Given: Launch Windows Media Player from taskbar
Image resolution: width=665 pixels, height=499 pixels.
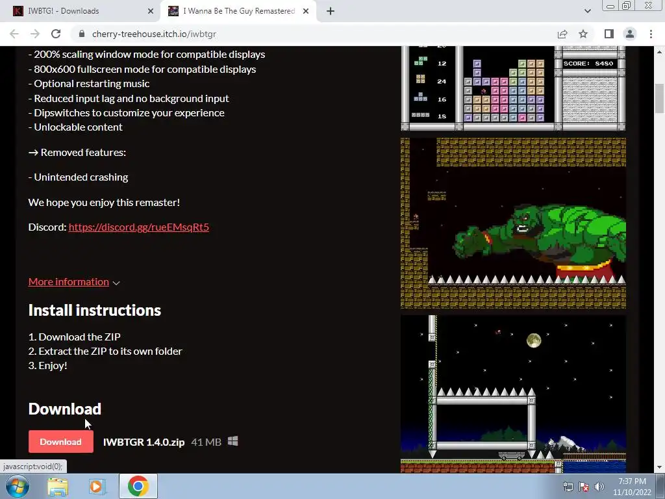Looking at the screenshot, I should click(97, 486).
